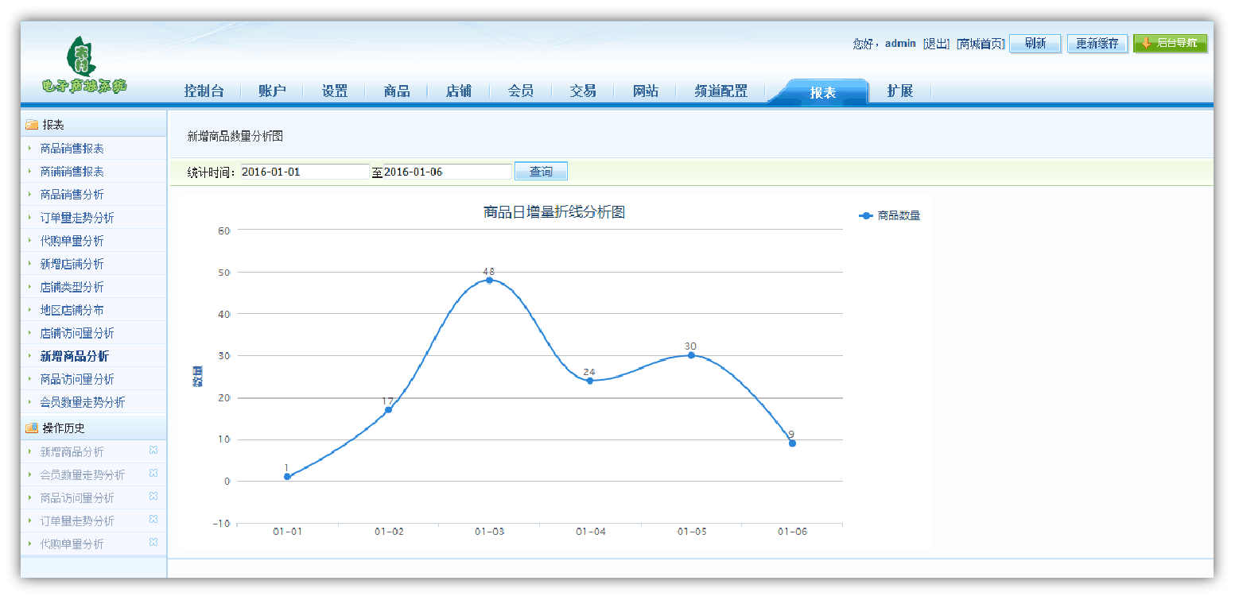Click the 退出 logout link
This screenshot has width=1235, height=600.
pyautogui.click(x=936, y=44)
